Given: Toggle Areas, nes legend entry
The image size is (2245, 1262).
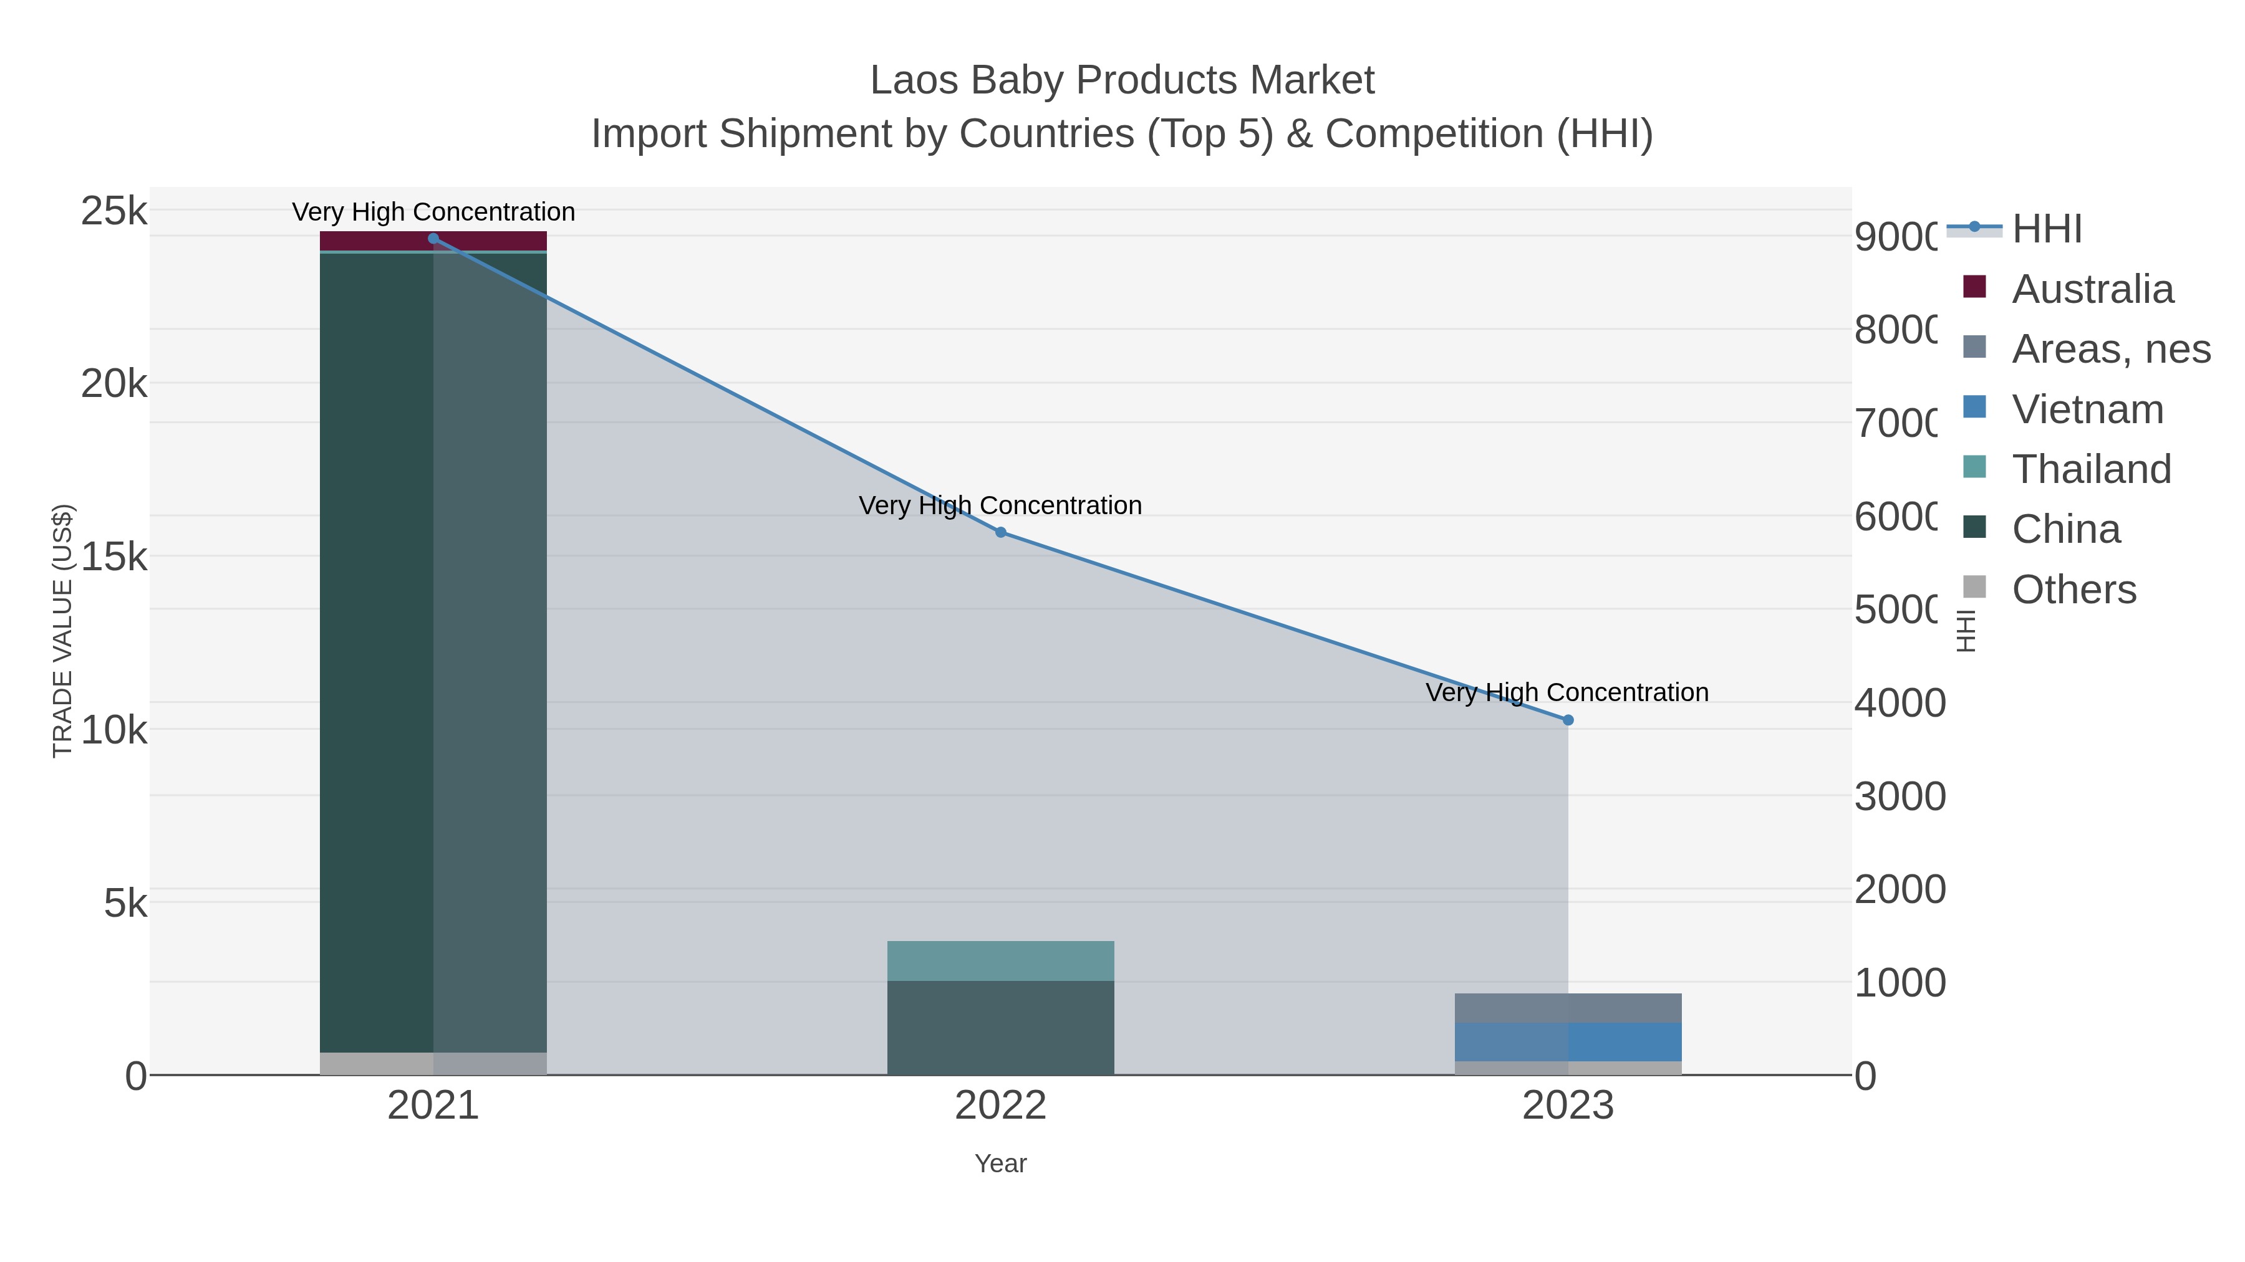Looking at the screenshot, I should pos(2087,349).
